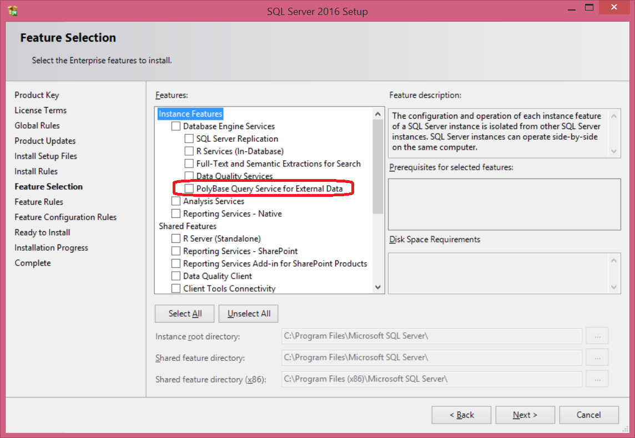
Task: Select Feature Selection step in sidebar
Action: tap(49, 186)
